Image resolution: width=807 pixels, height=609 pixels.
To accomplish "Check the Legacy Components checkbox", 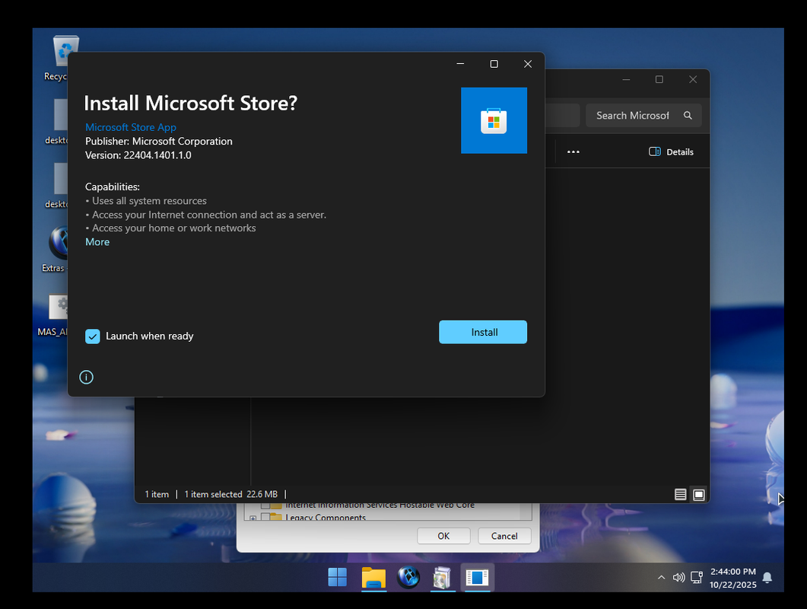I will 265,518.
